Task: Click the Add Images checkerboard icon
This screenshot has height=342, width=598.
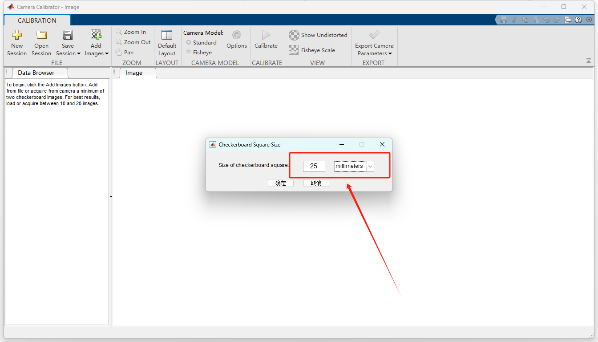Action: [96, 35]
